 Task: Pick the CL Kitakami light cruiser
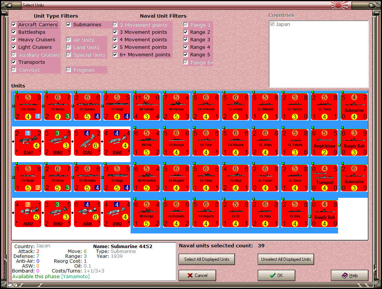pos(265,107)
